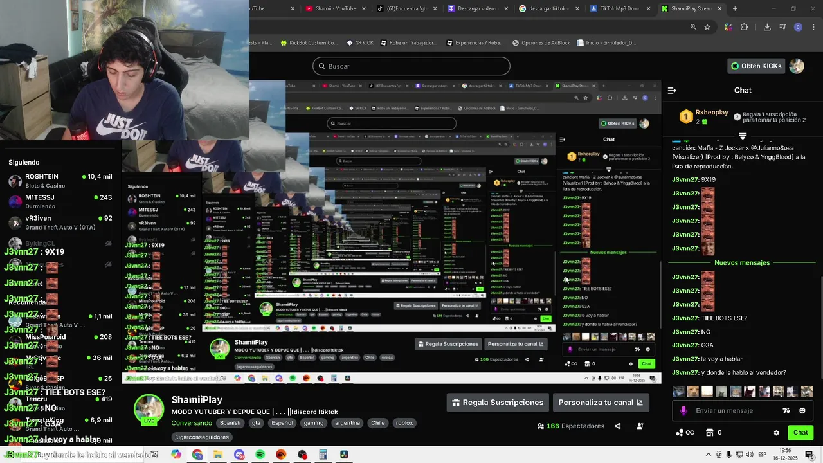The width and height of the screenshot is (823, 463).
Task: Open M1TESSJ channel in Siguiendo list
Action: (61, 202)
